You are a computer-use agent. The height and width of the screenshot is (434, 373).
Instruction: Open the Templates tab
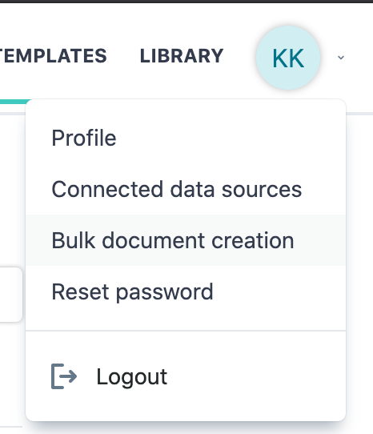tap(53, 56)
